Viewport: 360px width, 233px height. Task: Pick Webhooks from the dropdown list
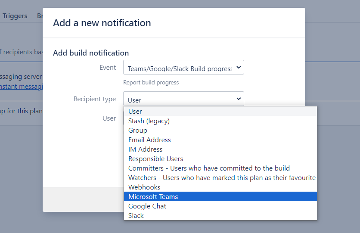coord(144,187)
